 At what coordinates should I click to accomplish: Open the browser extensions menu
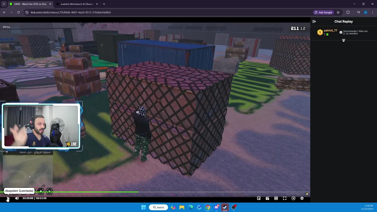348,12
